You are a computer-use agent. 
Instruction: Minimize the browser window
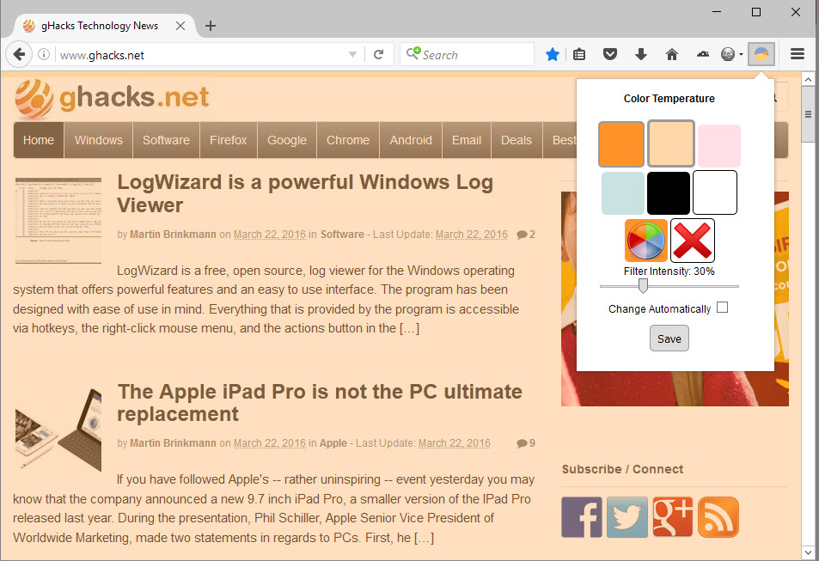(717, 12)
